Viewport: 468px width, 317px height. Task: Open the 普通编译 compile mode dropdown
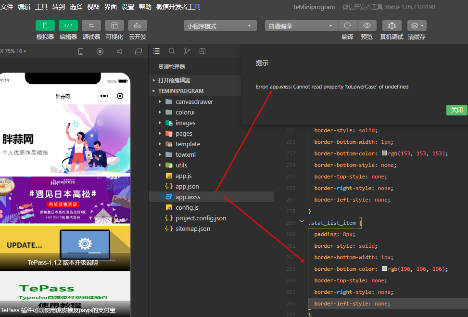(x=301, y=26)
